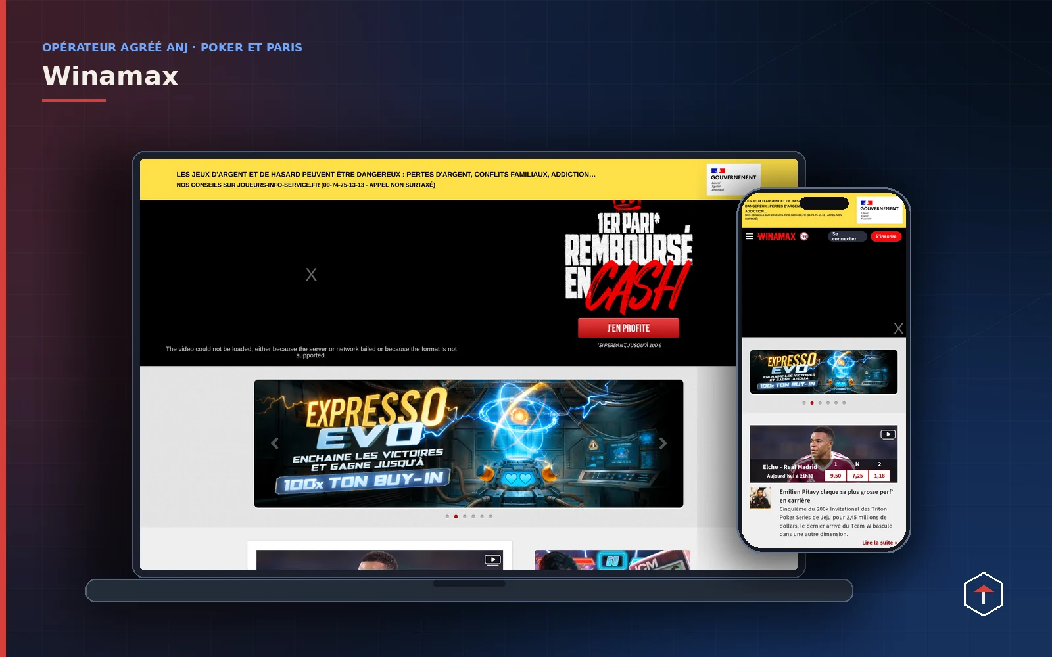Open the ICM thumbnail on the laptop page

click(612, 560)
